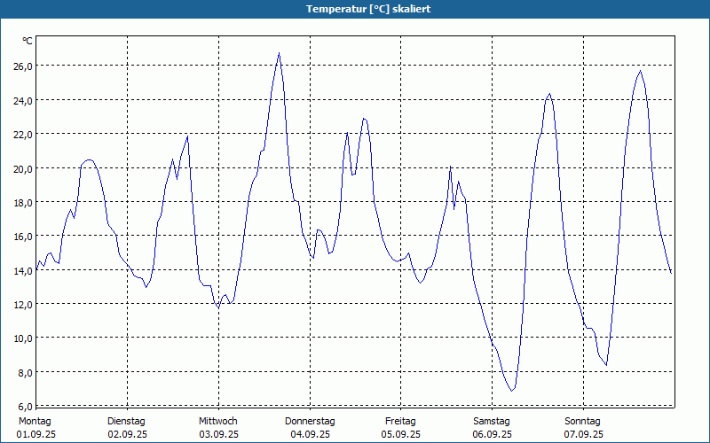
Task: Click the chart title "Temperatur [°C] skaliert"
Action: coord(368,9)
